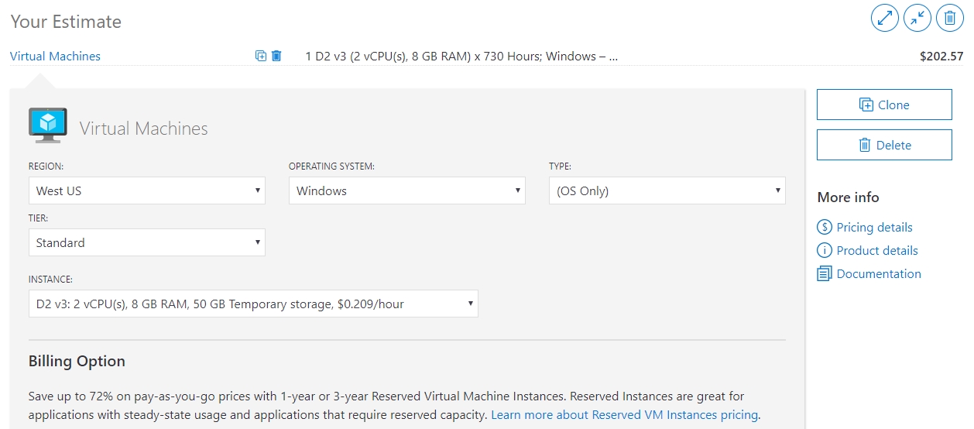This screenshot has height=429, width=974.
Task: Click the Documentation page icon
Action: click(x=825, y=273)
